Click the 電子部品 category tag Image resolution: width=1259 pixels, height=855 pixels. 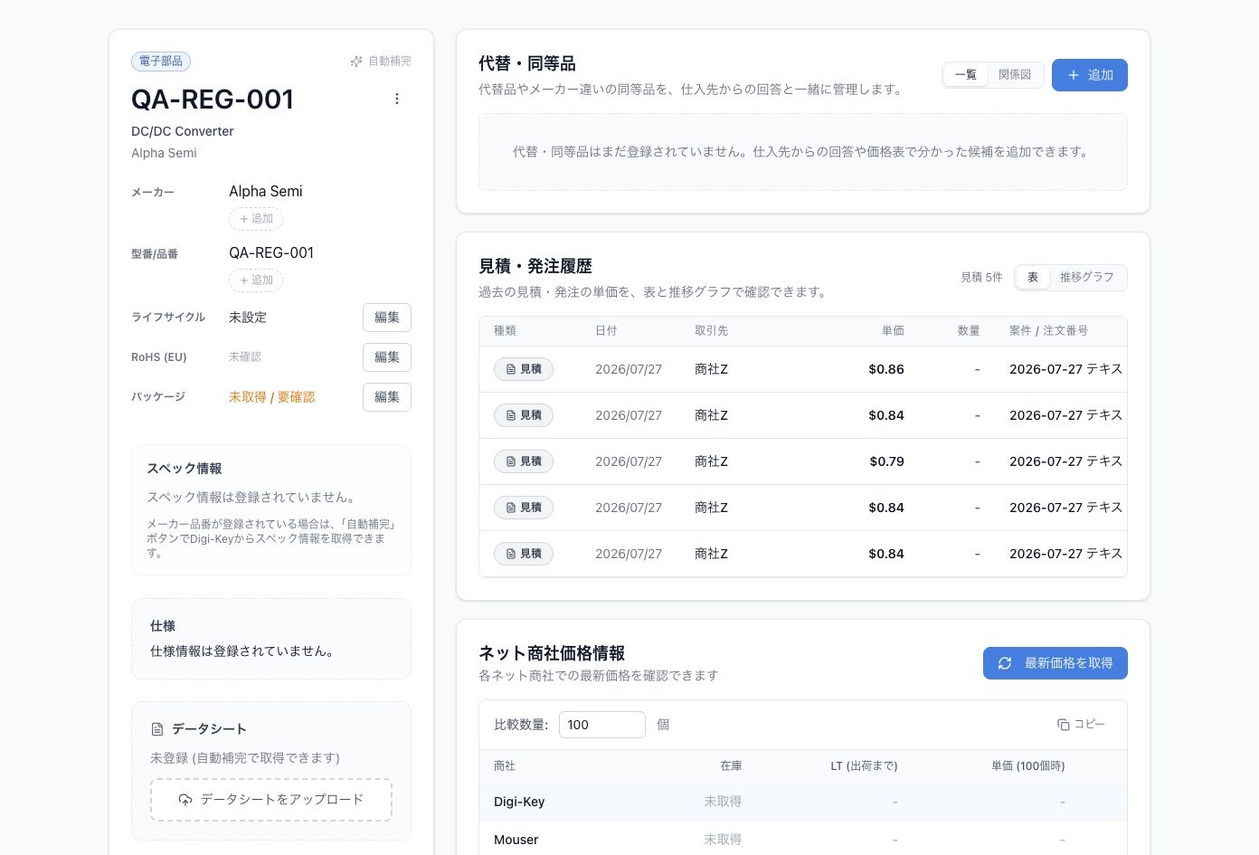[161, 62]
